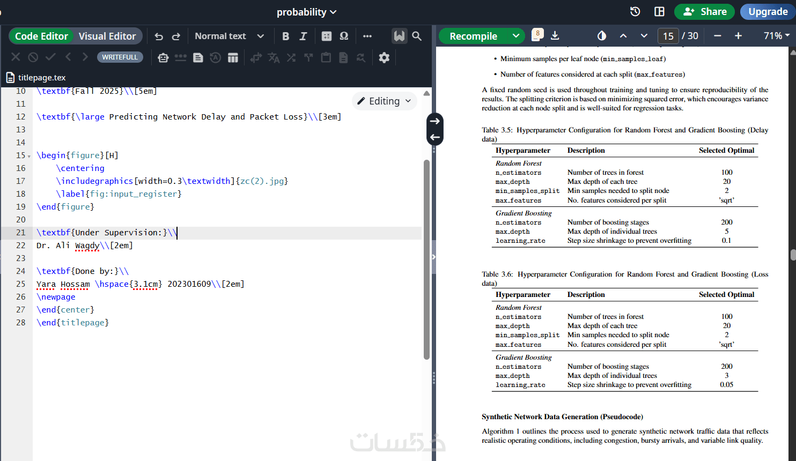Share the project
The width and height of the screenshot is (796, 461).
704,12
